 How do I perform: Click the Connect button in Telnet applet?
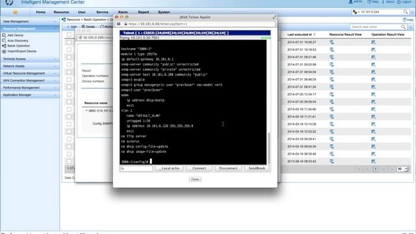pos(199,168)
